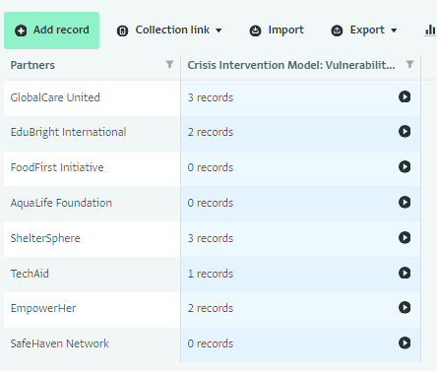This screenshot has height=371, width=437.
Task: Select the GlobalCare United cell
Action: pyautogui.click(x=93, y=98)
